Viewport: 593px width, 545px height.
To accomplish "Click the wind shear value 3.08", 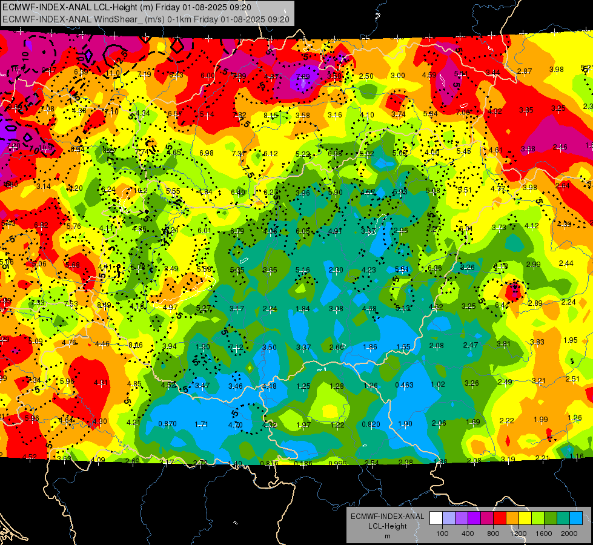I will coord(336,309).
